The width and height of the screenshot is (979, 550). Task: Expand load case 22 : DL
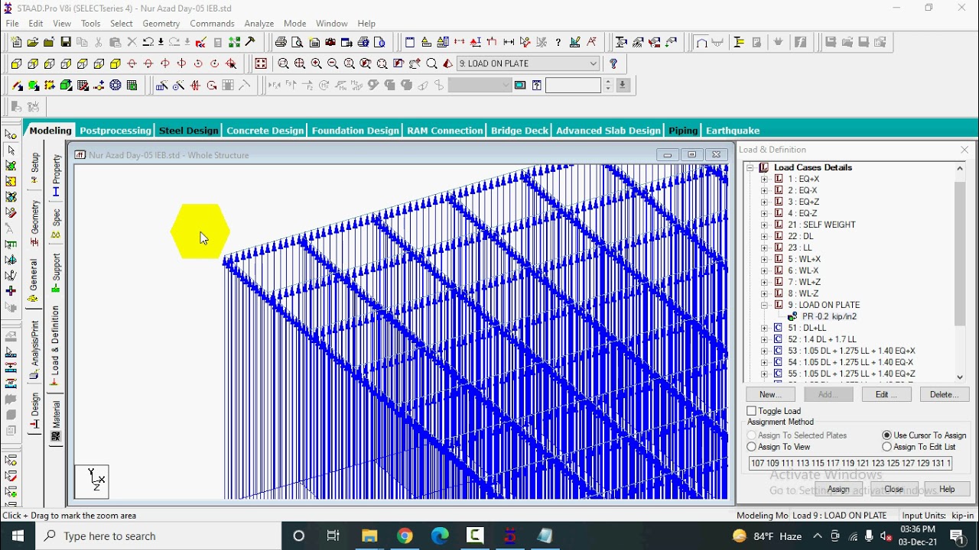pyautogui.click(x=764, y=236)
